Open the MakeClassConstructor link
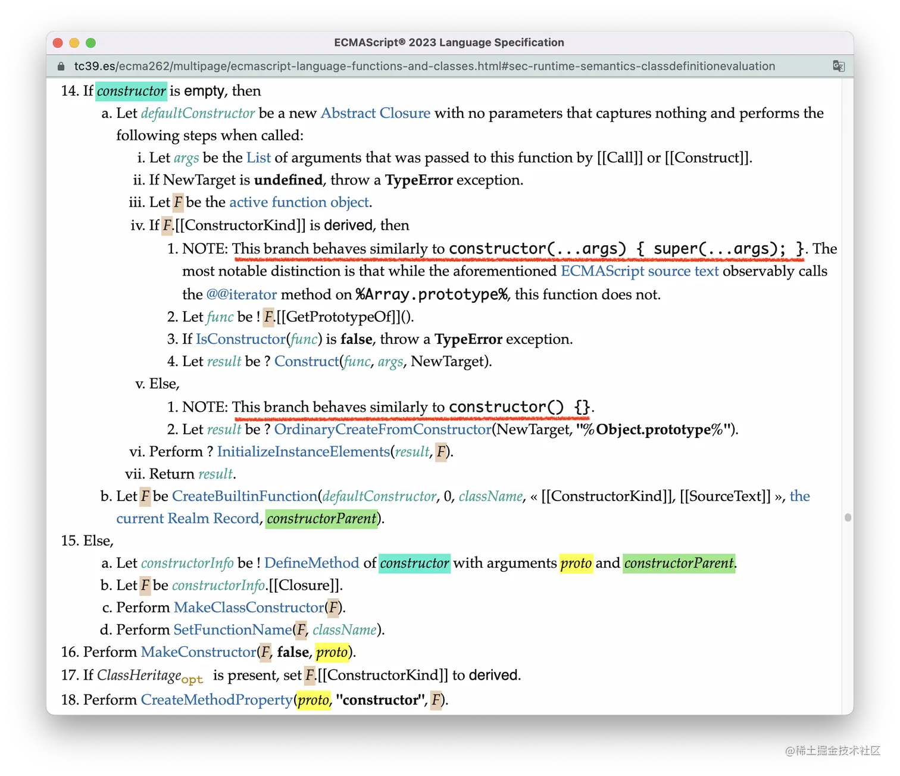900x776 pixels. coord(249,608)
